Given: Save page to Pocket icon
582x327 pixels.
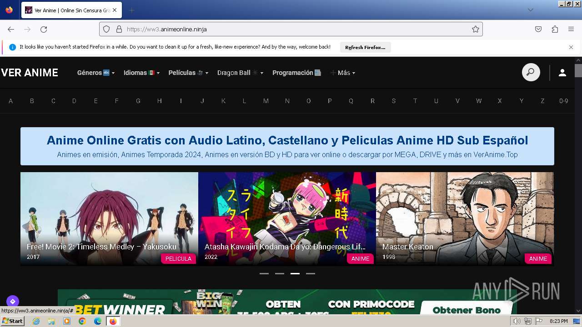Looking at the screenshot, I should (x=538, y=29).
